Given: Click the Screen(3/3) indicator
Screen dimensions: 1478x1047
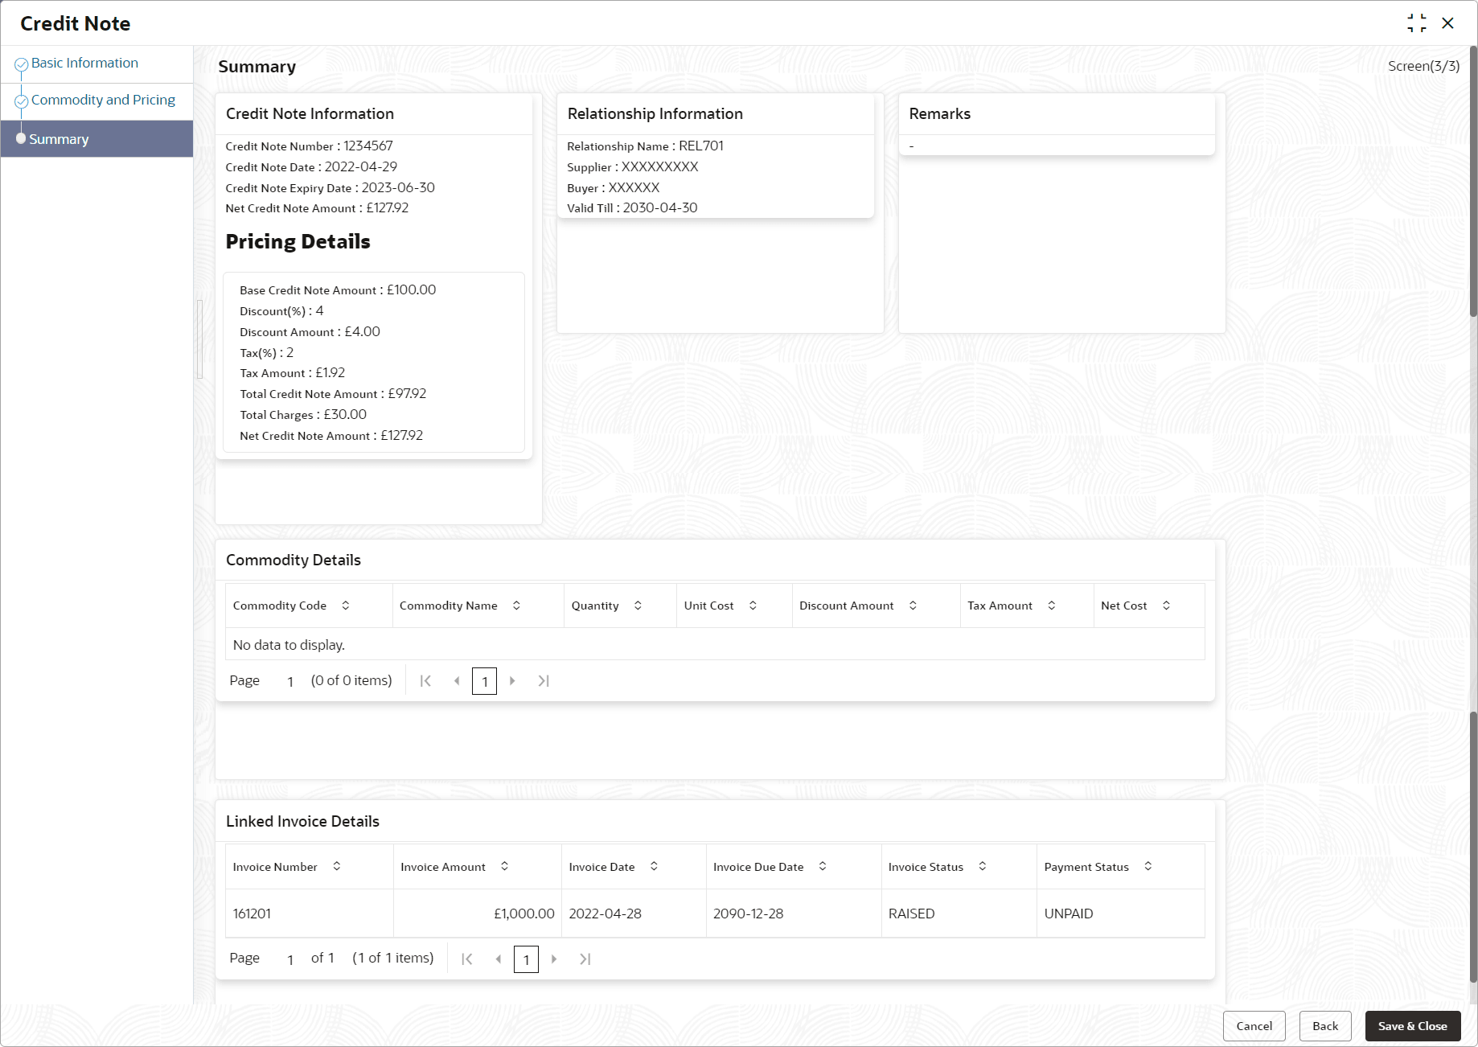Looking at the screenshot, I should coord(1423,66).
